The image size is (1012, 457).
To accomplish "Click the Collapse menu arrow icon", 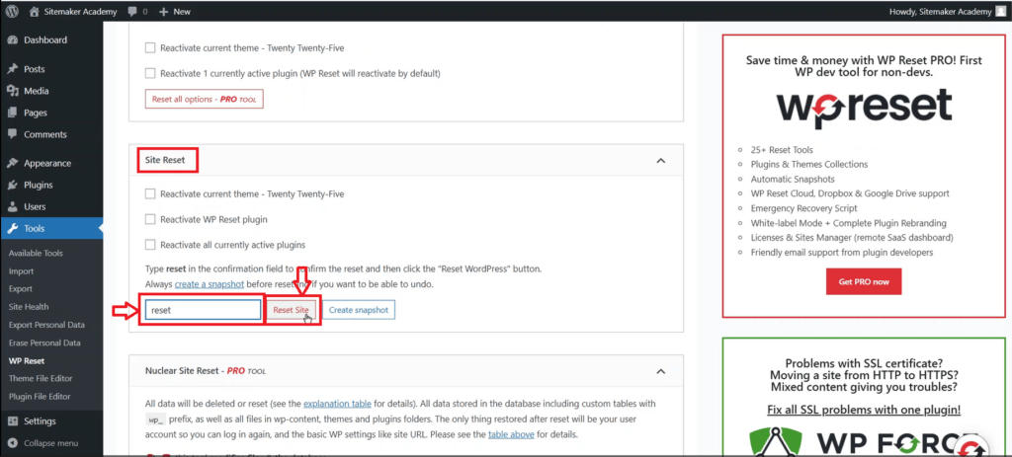I will point(12,443).
